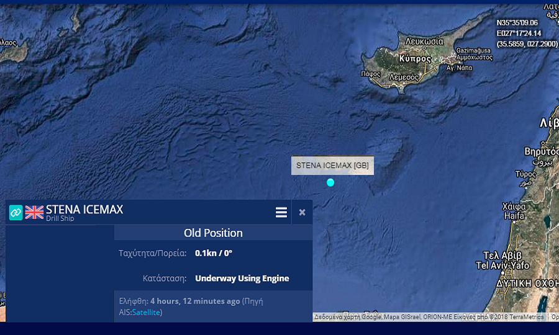Click the STENA ICEMAX [GB] map label
The width and height of the screenshot is (559, 335).
332,166
